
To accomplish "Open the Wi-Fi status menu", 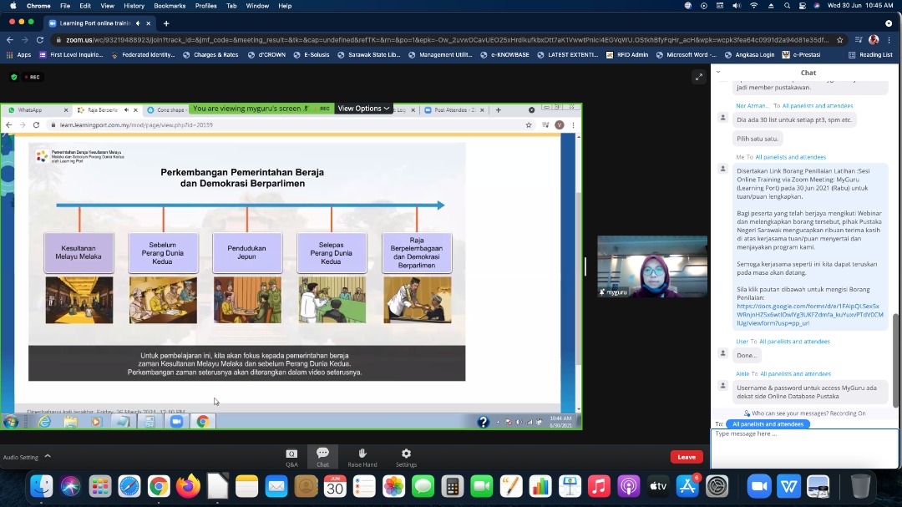I will coord(753,6).
